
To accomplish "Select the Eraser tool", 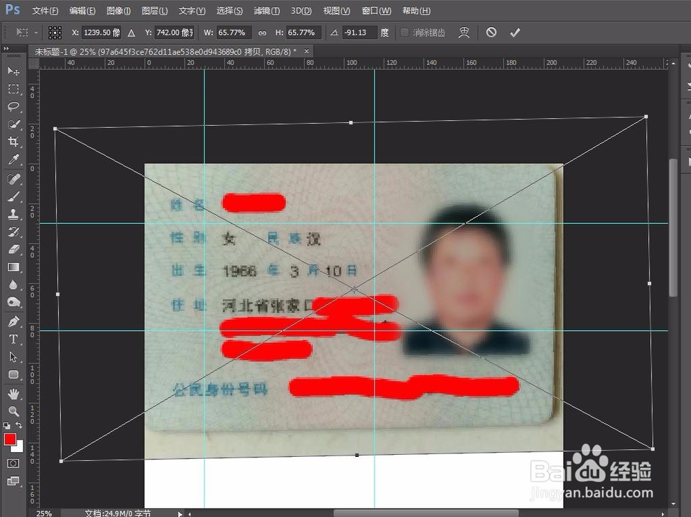I will 13,250.
